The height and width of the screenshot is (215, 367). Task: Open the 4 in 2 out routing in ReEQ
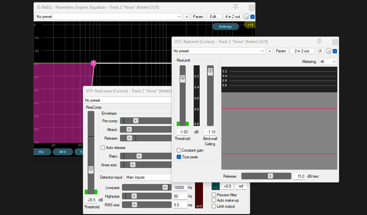[233, 17]
